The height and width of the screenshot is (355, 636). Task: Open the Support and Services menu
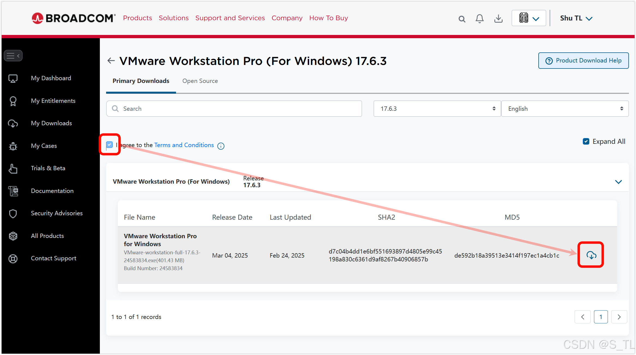point(230,18)
